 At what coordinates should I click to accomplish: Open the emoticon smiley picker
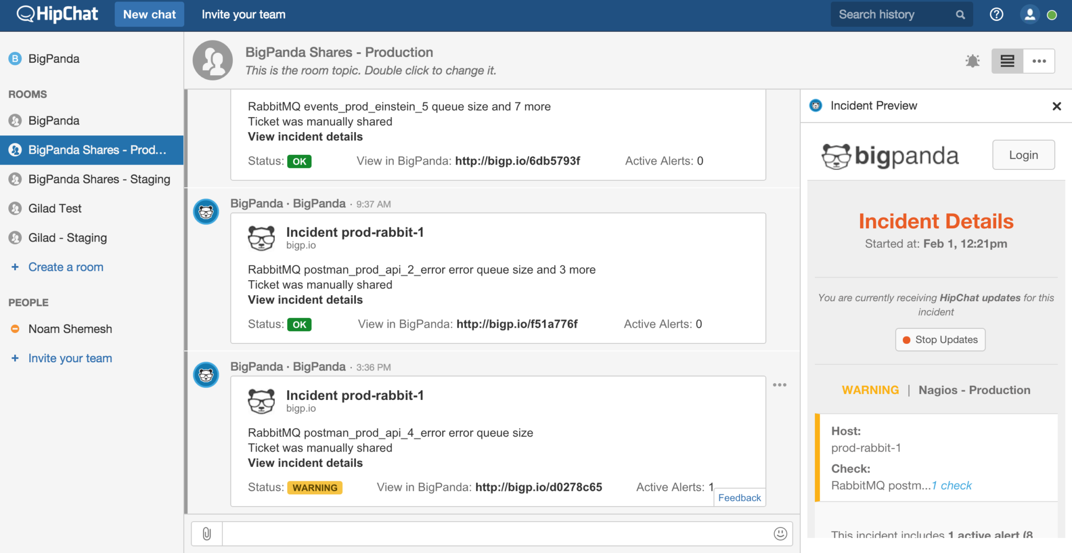779,534
